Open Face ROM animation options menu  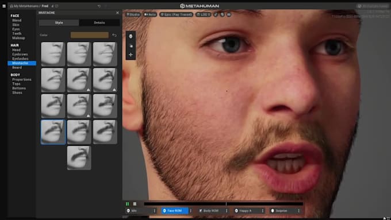(191, 211)
